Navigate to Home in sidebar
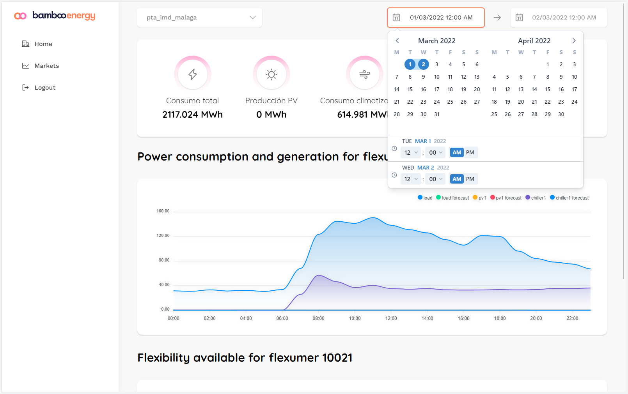 point(43,44)
